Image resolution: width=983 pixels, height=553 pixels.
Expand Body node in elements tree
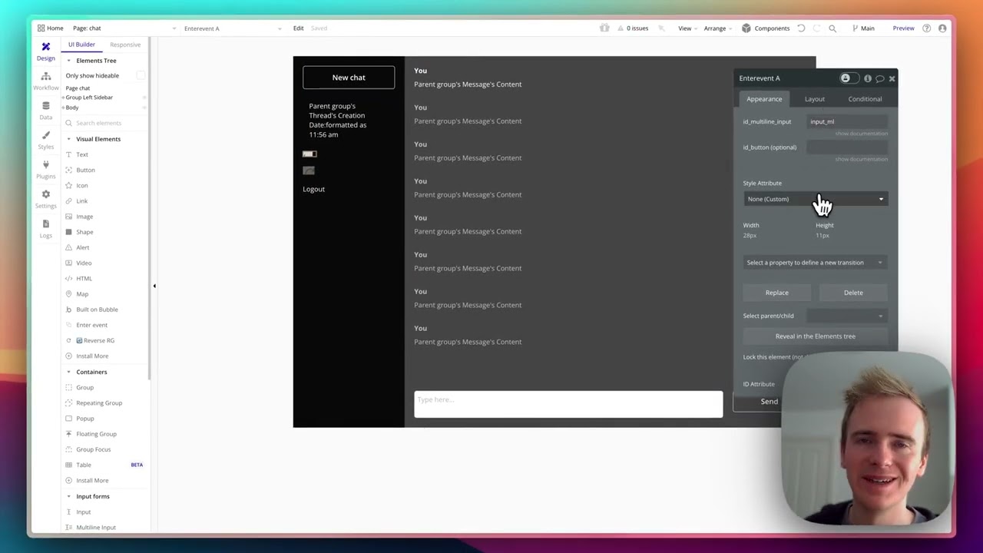(63, 108)
